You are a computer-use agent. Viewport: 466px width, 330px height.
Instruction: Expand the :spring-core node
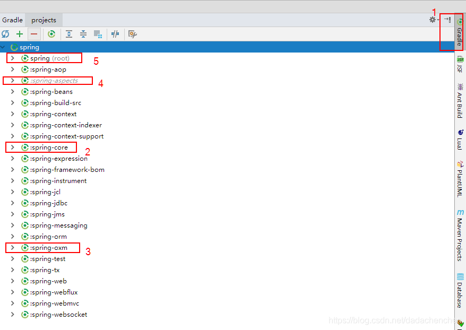13,147
